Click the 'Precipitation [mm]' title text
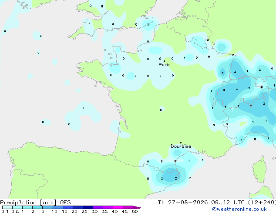 click(x=28, y=203)
